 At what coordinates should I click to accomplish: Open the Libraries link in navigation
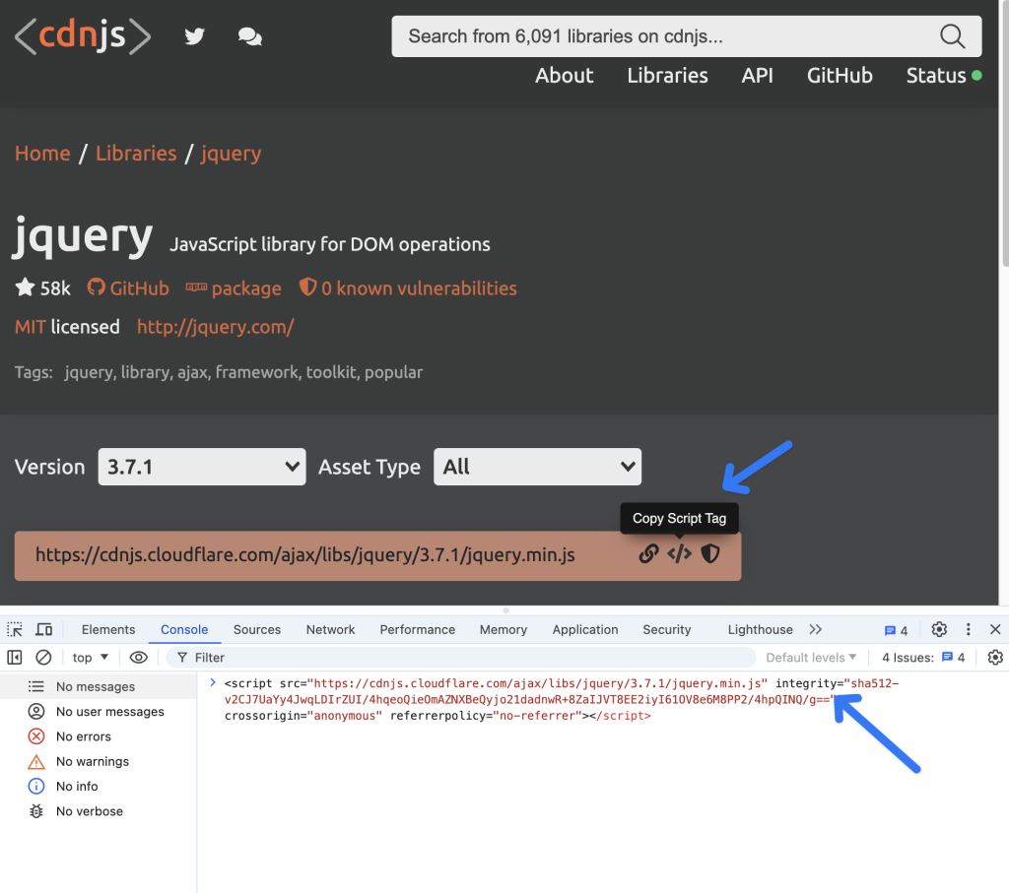pyautogui.click(x=667, y=76)
